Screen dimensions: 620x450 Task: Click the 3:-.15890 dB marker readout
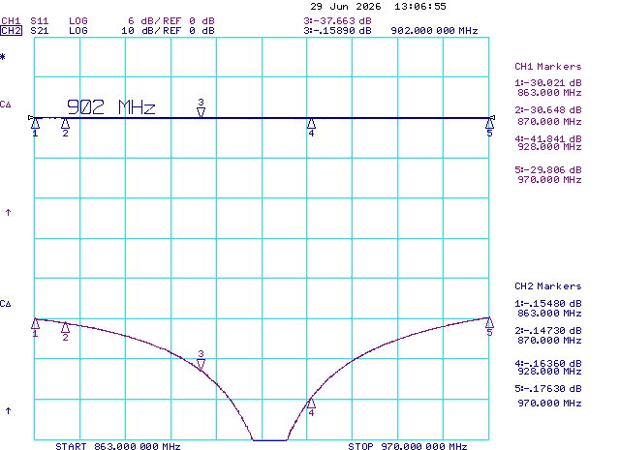coord(338,31)
